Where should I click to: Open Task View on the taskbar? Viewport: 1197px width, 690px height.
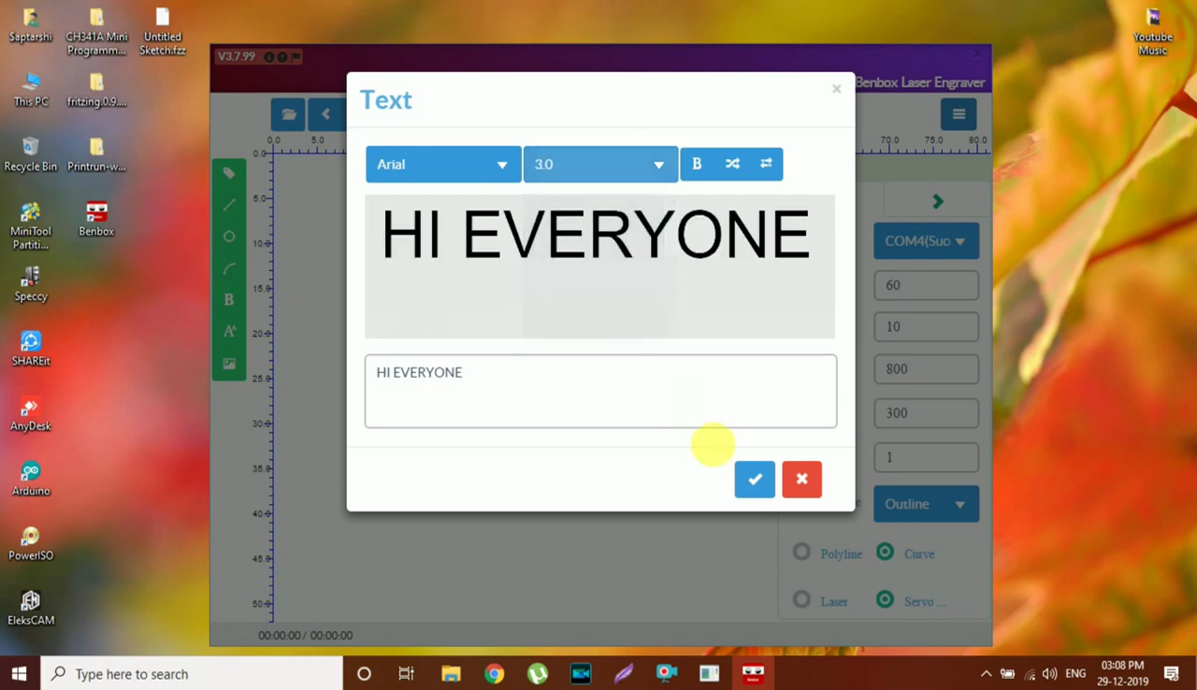[406, 673]
